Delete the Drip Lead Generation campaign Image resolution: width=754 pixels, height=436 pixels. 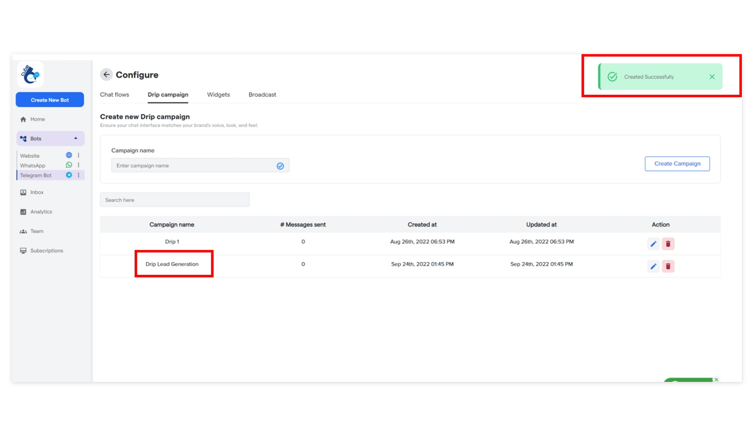(x=668, y=266)
